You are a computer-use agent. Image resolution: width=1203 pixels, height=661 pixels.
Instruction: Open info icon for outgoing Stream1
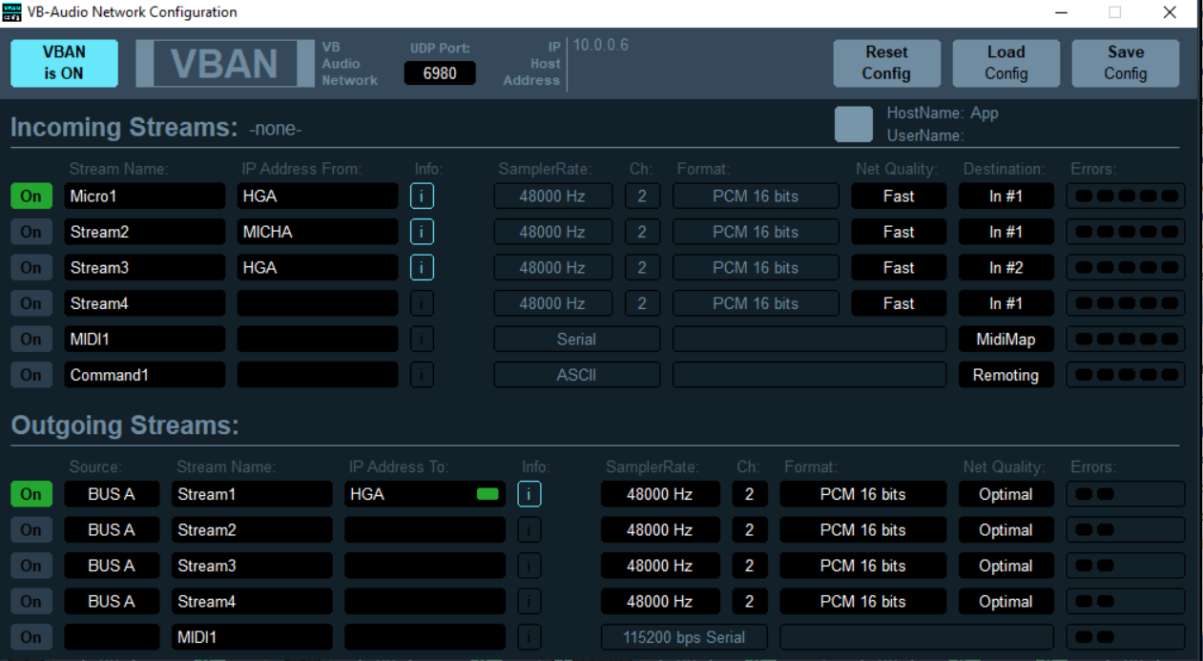[529, 494]
